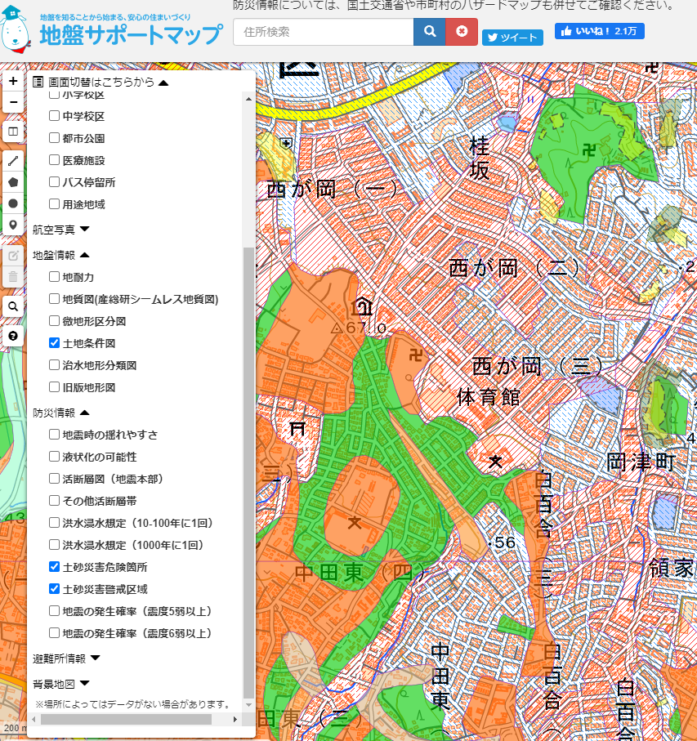Zoom in with the plus button

(13, 81)
